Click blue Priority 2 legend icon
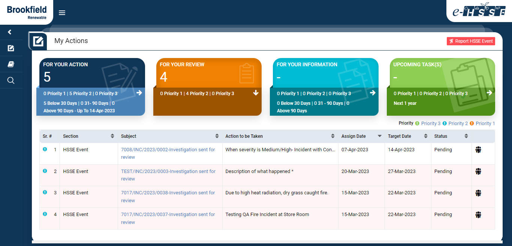The width and height of the screenshot is (512, 246). (x=445, y=123)
